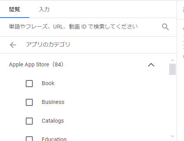Select the Business label text
Screen dimensions: 184x141
(x=53, y=102)
